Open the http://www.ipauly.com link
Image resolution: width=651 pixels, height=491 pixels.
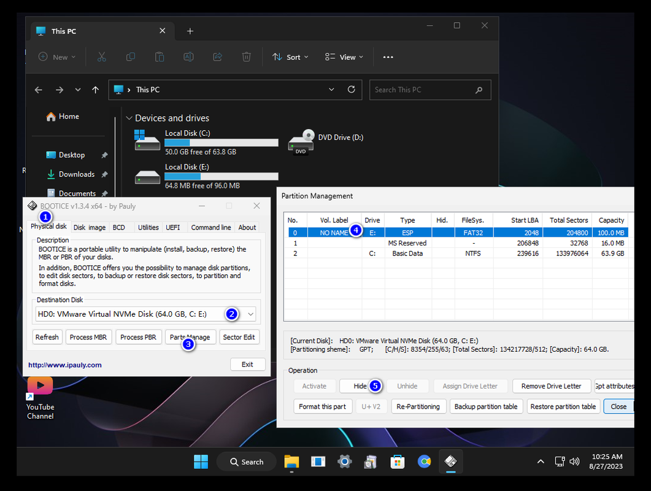(x=65, y=365)
